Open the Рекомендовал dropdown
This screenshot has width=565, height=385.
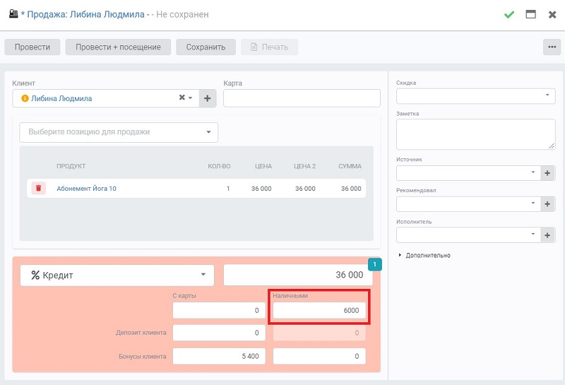[468, 204]
